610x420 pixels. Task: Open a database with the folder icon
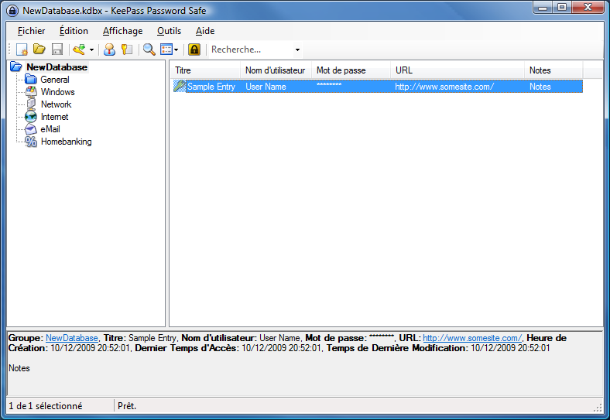(39, 50)
